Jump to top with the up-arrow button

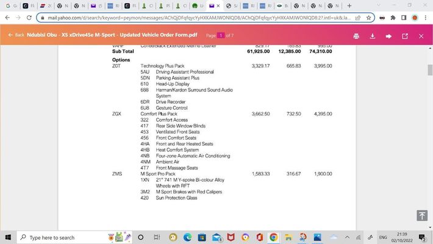421,215
